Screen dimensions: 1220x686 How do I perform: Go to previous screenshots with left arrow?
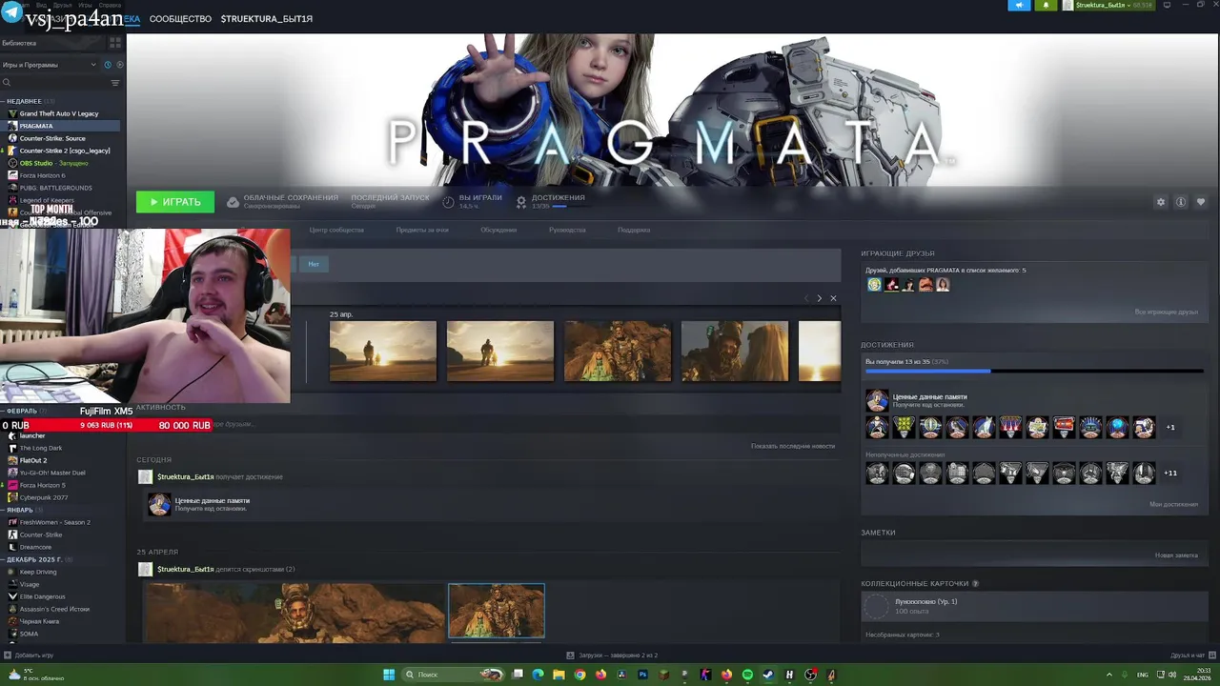[806, 298]
